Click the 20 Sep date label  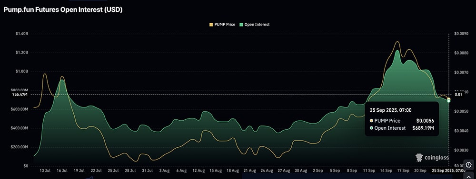[x=420, y=171]
